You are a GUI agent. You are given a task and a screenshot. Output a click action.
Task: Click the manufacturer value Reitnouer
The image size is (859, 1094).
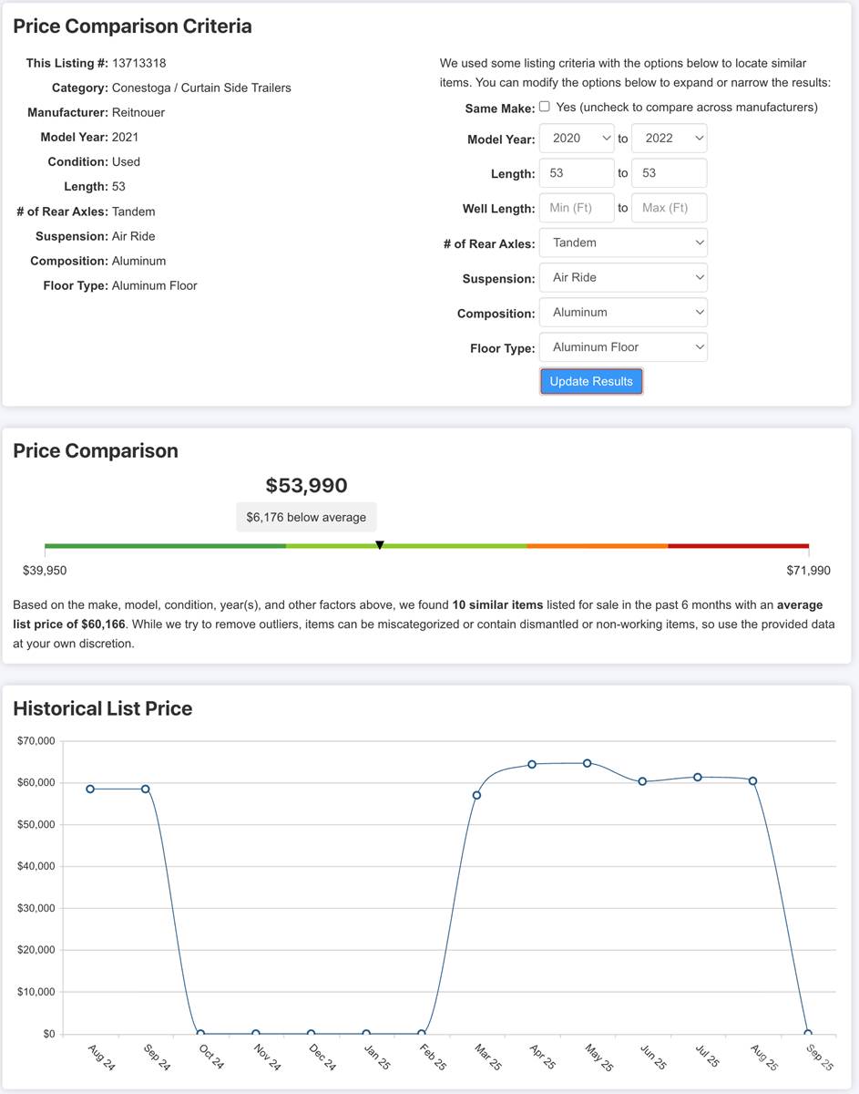click(138, 112)
